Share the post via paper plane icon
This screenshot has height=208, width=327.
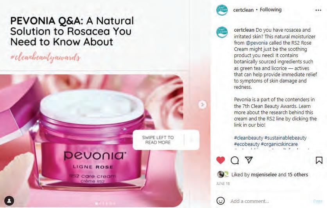click(x=249, y=160)
